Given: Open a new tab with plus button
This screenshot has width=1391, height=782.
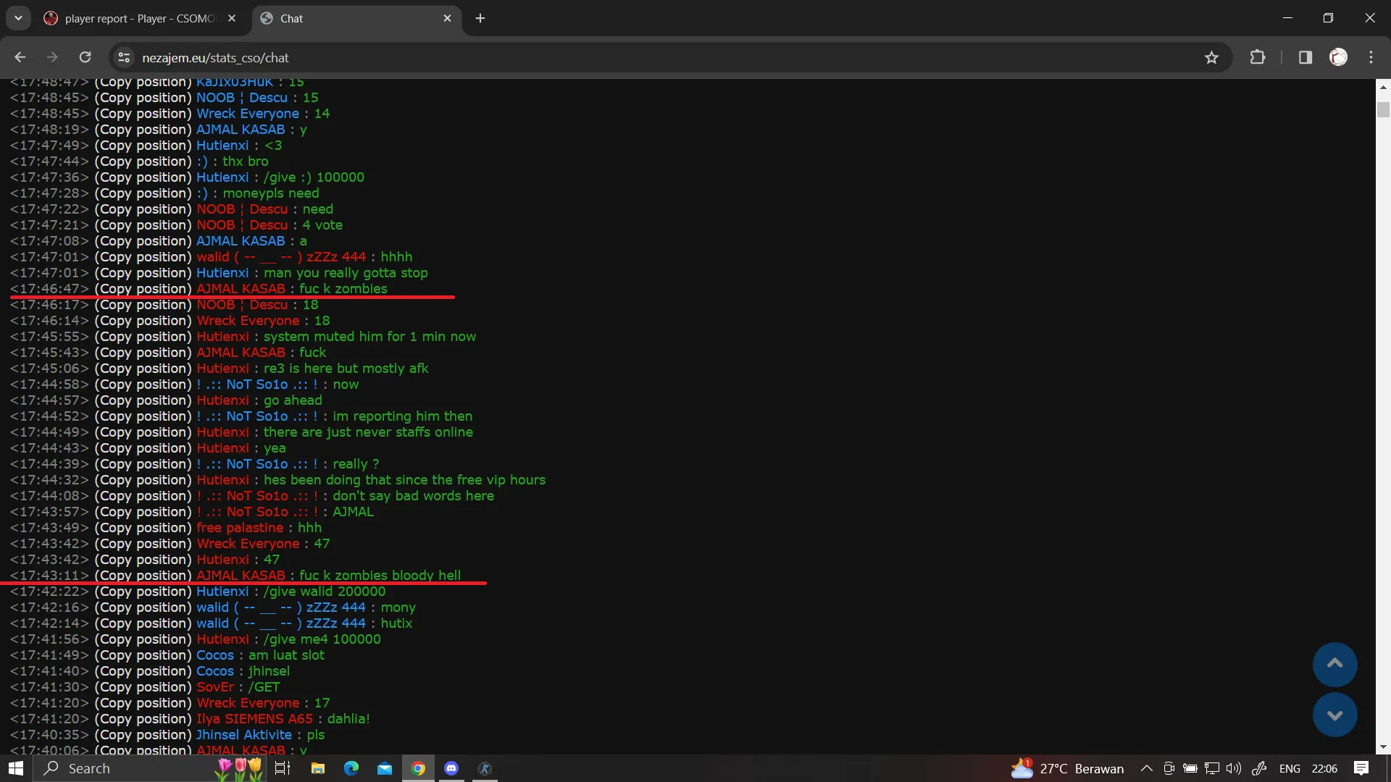Looking at the screenshot, I should (x=480, y=18).
